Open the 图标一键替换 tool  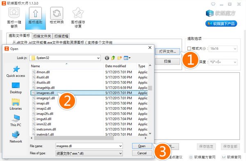[14, 17]
